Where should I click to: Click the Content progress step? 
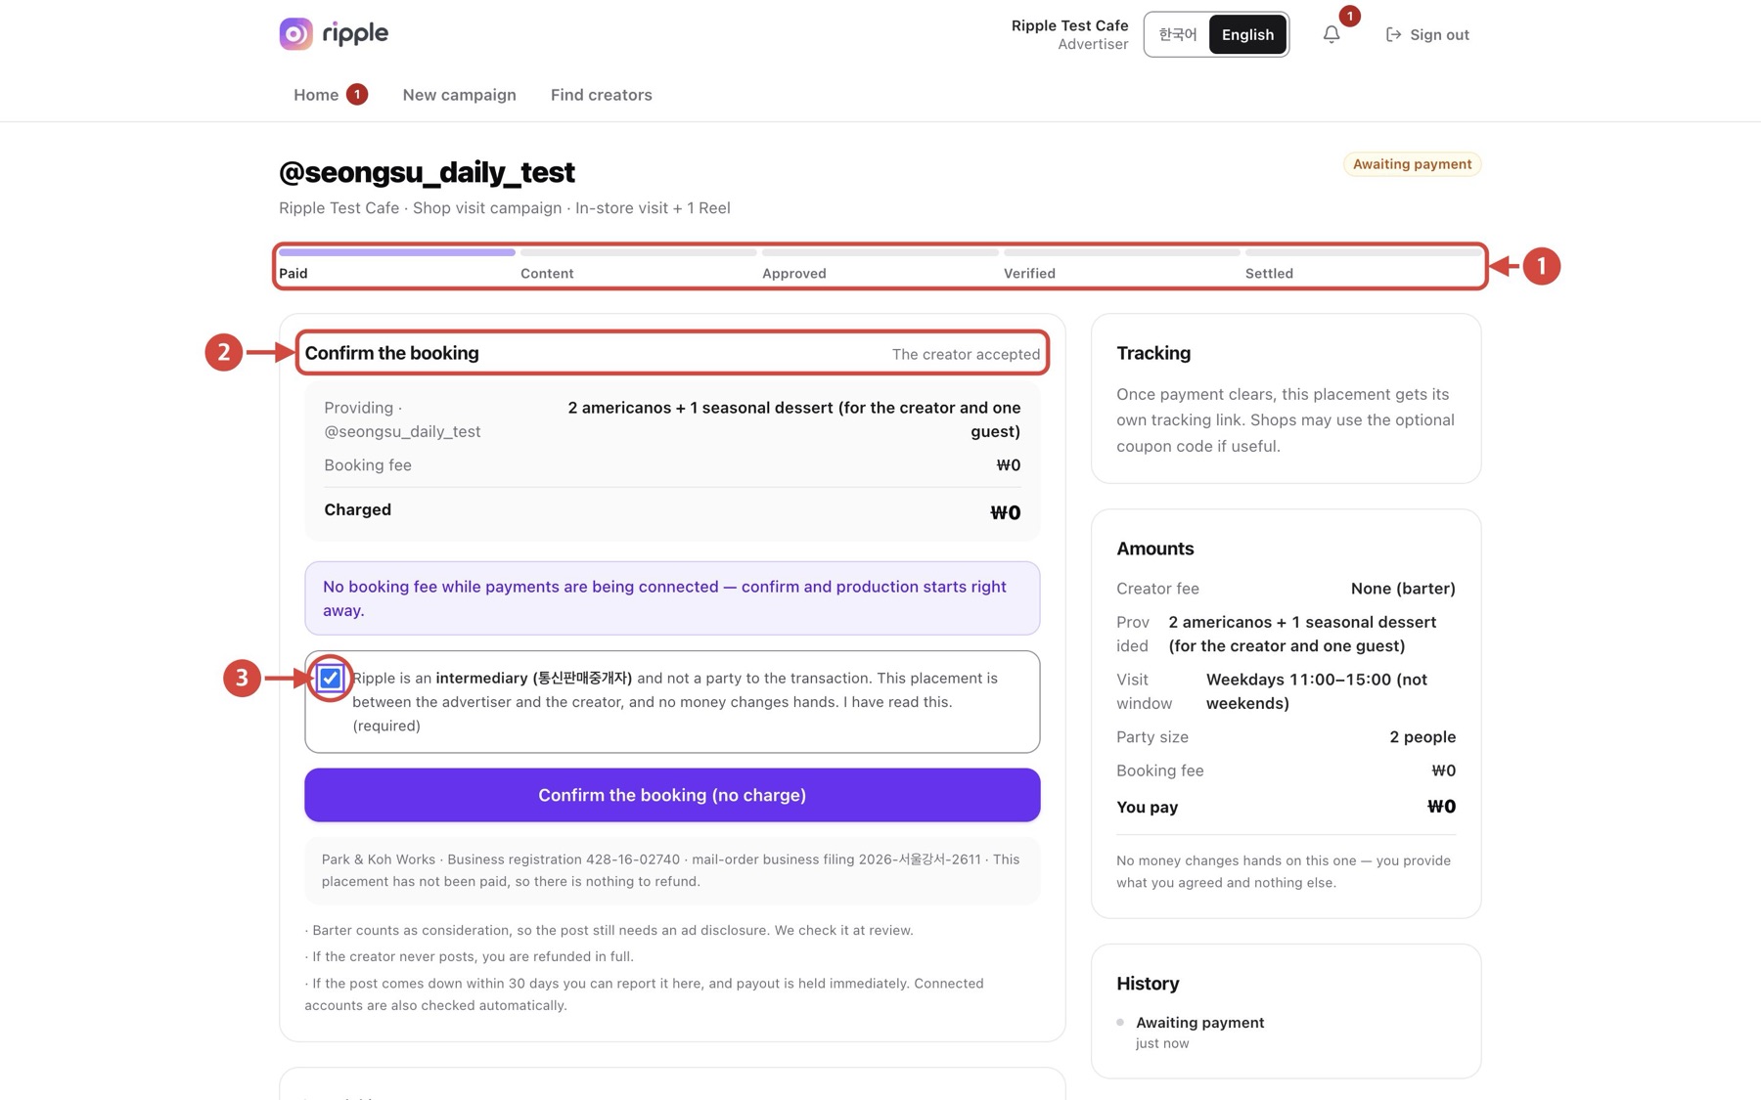(547, 273)
